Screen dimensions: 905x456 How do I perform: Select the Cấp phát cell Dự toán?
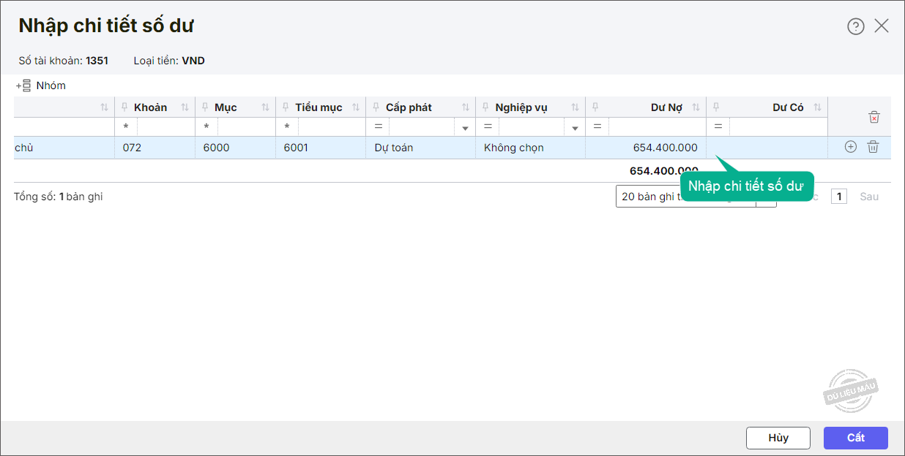pyautogui.click(x=421, y=148)
